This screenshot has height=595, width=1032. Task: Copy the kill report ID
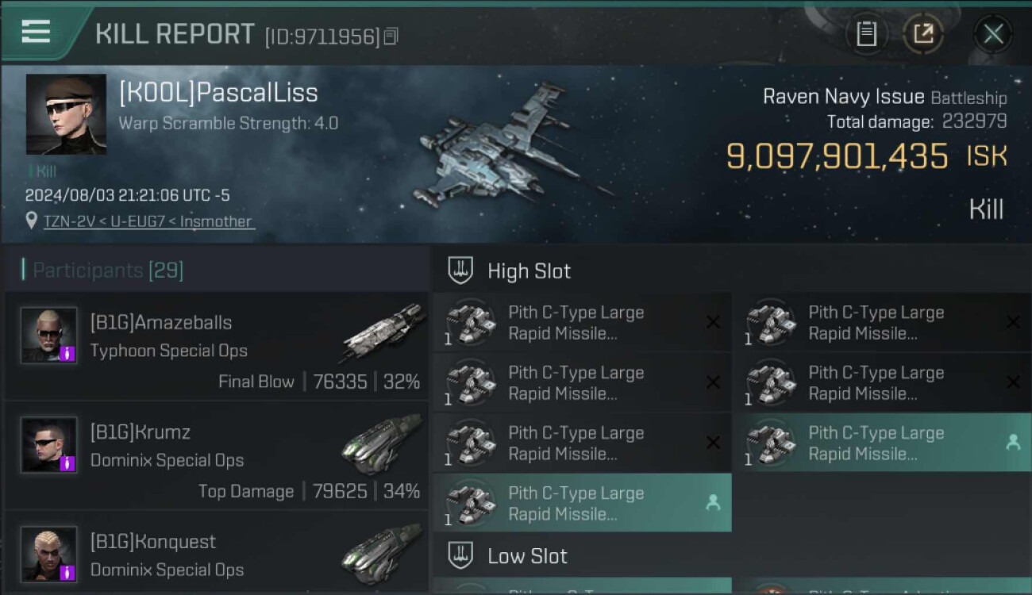pyautogui.click(x=391, y=36)
